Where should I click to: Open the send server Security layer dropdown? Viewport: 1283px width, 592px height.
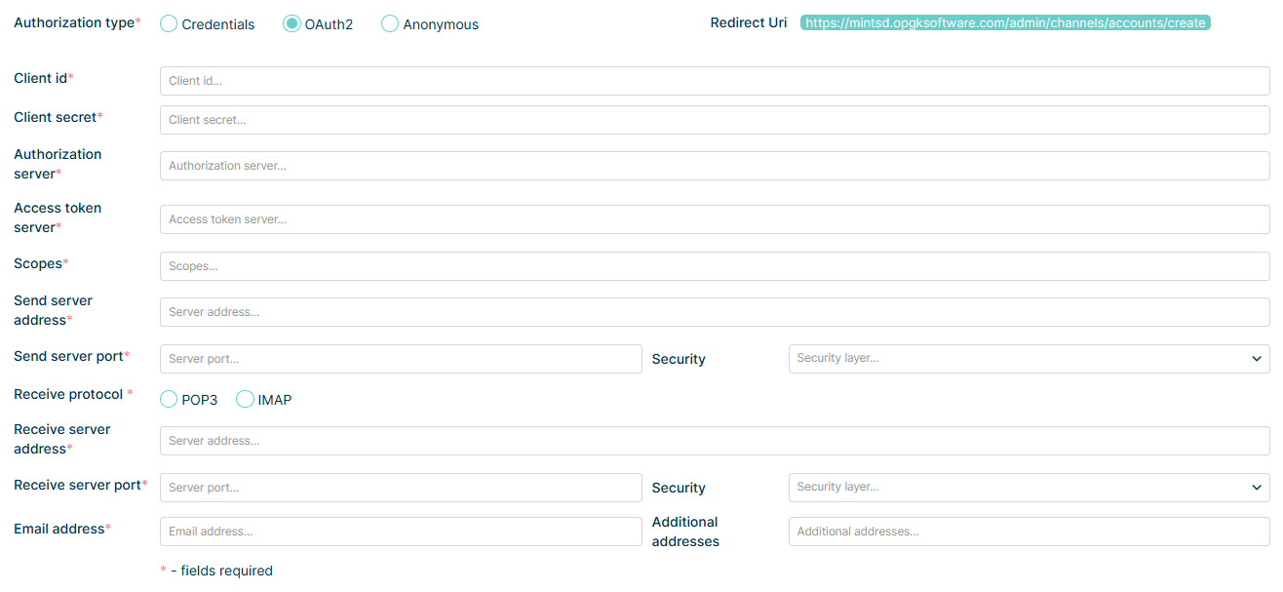pos(1029,359)
